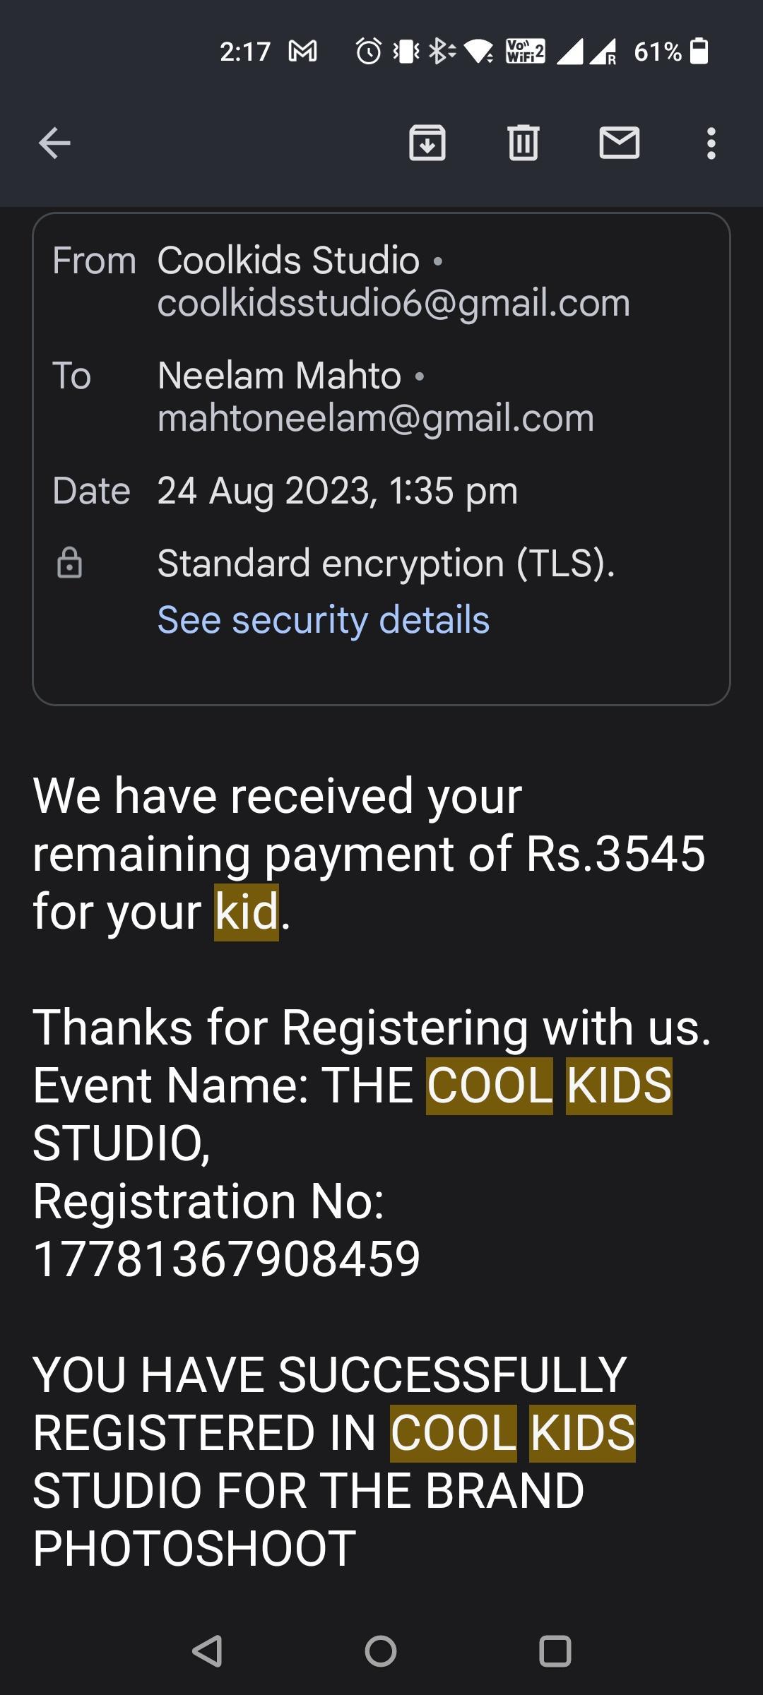Delete the email using trash icon
The image size is (763, 1695).
[x=524, y=143]
